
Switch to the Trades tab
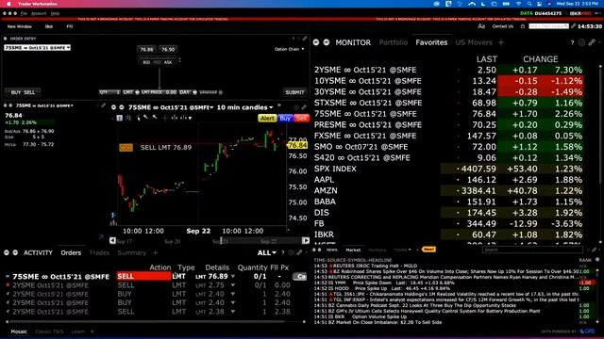99,253
